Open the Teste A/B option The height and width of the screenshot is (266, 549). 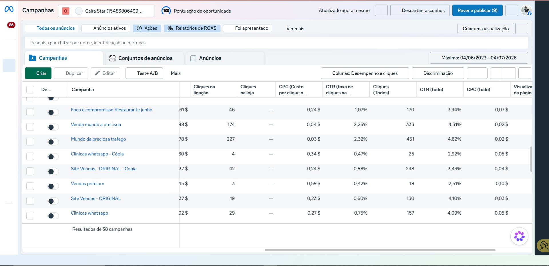tap(144, 73)
